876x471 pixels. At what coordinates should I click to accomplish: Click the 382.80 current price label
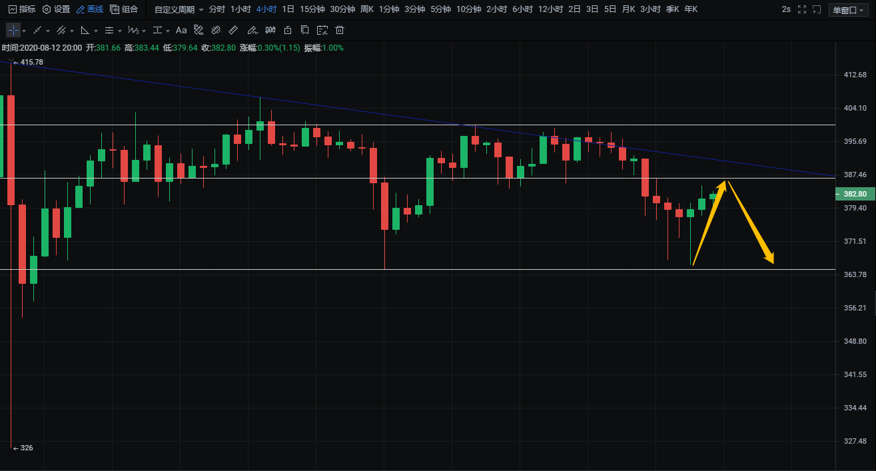tap(854, 194)
